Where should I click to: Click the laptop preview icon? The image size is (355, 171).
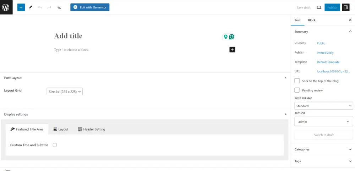point(319,7)
